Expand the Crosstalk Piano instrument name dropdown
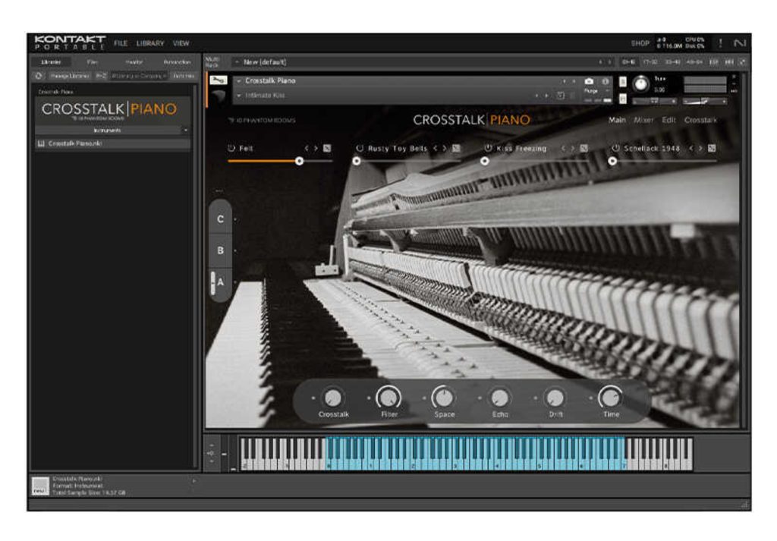This screenshot has height=541, width=777. pyautogui.click(x=239, y=80)
